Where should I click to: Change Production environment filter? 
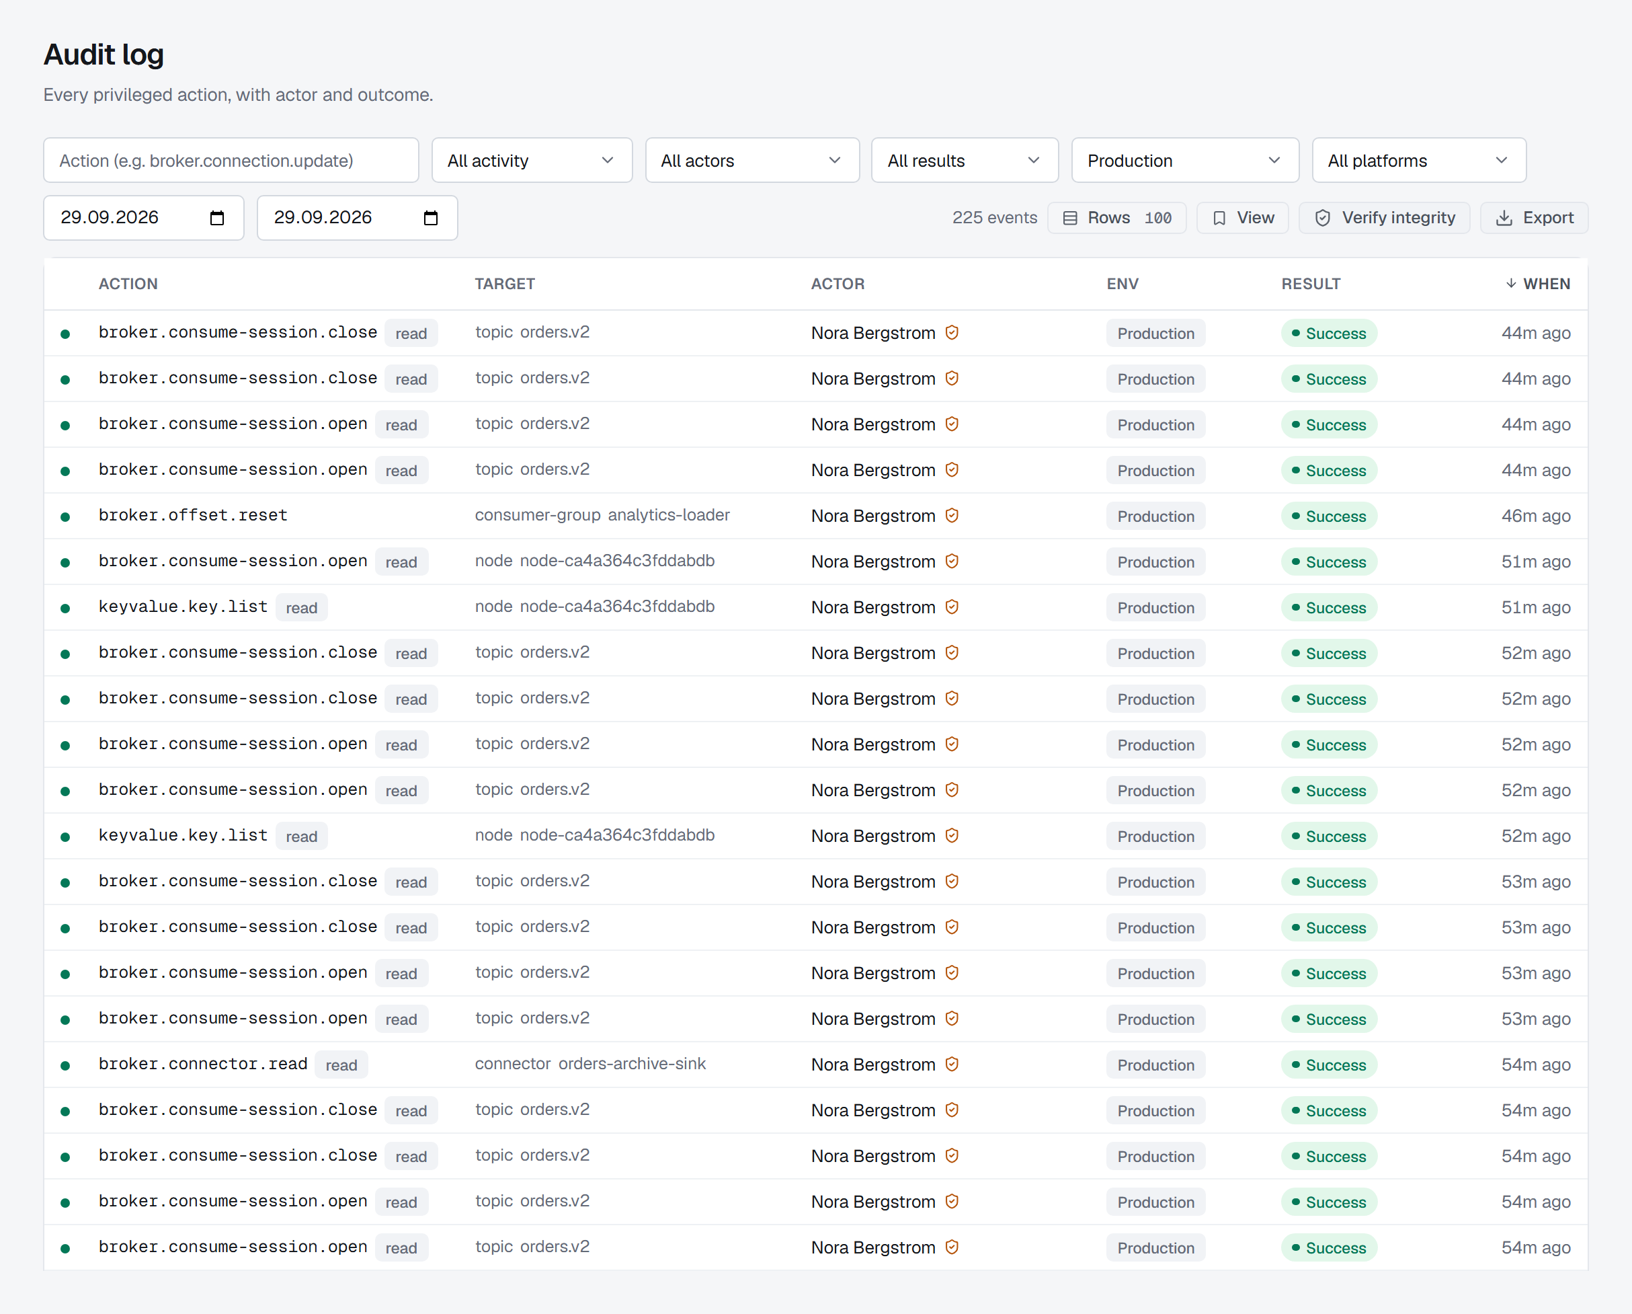[x=1184, y=160]
